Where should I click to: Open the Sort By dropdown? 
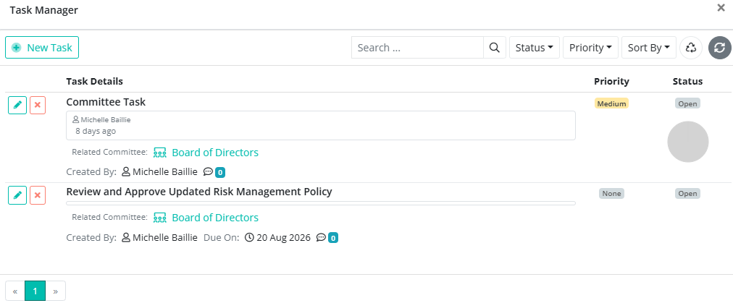coord(649,48)
